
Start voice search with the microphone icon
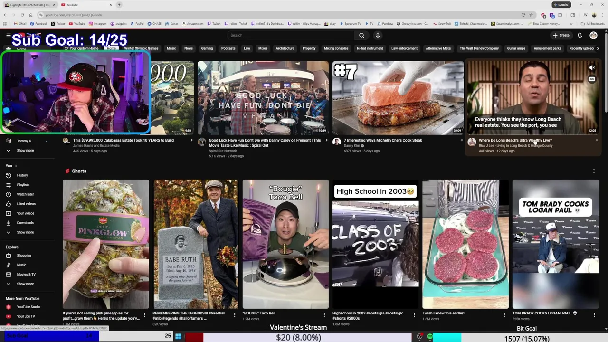pyautogui.click(x=378, y=35)
